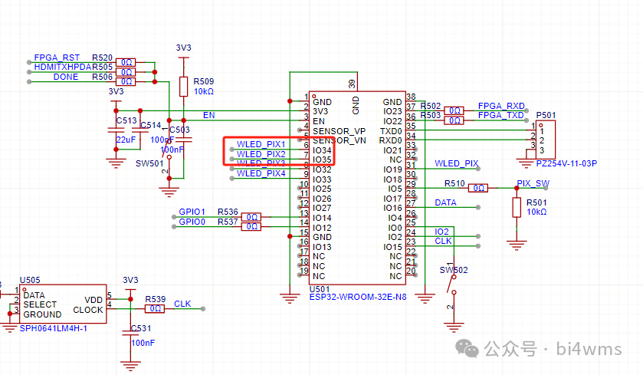This screenshot has height=375, width=643.
Task: Select the R536 resistor on GPIO1 line
Action: [x=251, y=218]
